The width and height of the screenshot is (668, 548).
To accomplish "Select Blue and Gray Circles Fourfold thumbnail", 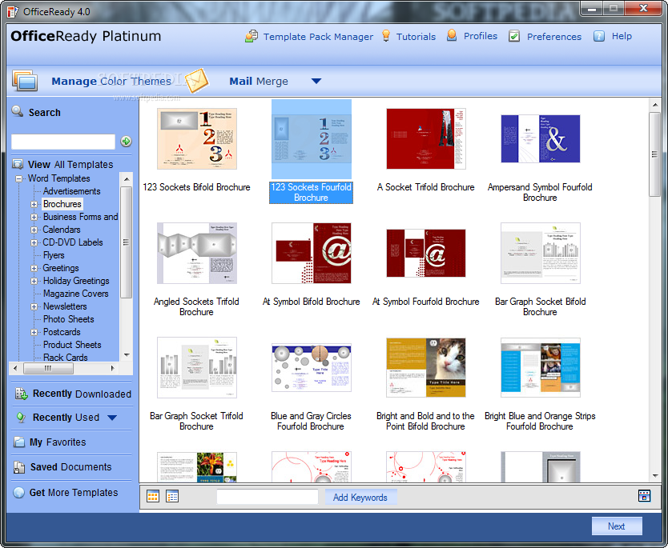I will 312,368.
